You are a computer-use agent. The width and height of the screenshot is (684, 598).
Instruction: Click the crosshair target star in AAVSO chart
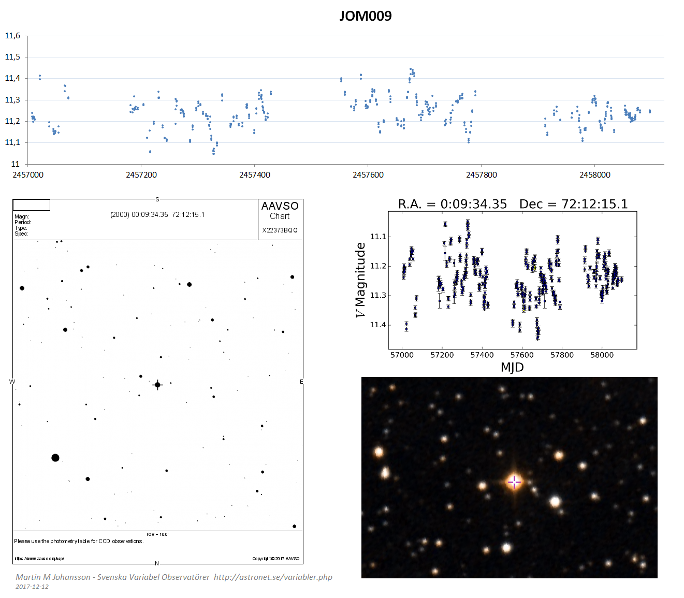(157, 385)
